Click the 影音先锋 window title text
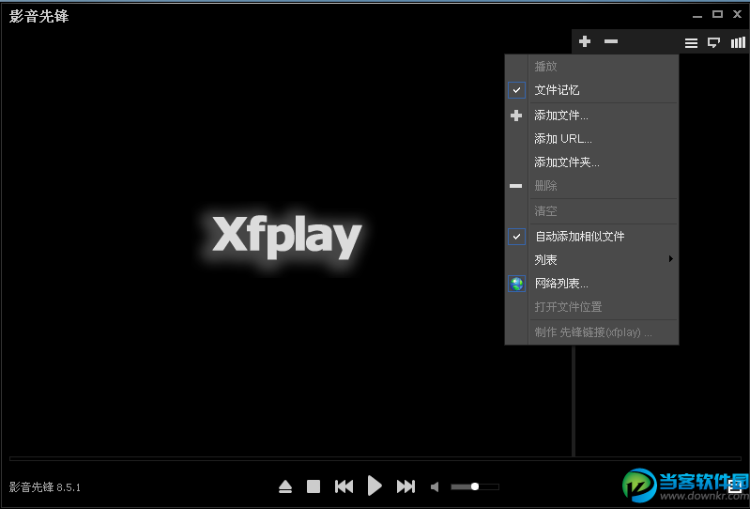The width and height of the screenshot is (750, 509). [38, 16]
